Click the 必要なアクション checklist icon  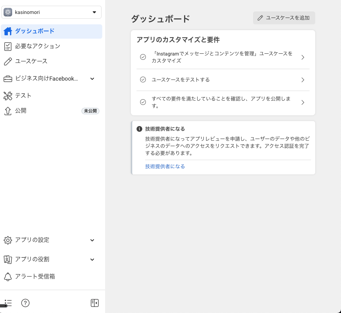8,46
